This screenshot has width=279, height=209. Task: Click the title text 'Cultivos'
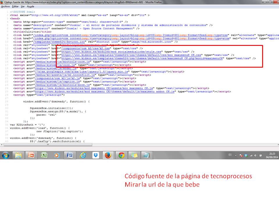click(31, 32)
